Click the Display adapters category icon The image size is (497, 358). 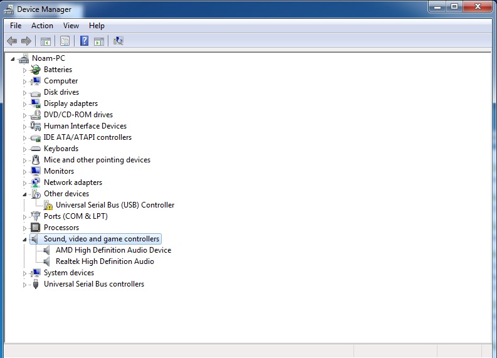[36, 103]
